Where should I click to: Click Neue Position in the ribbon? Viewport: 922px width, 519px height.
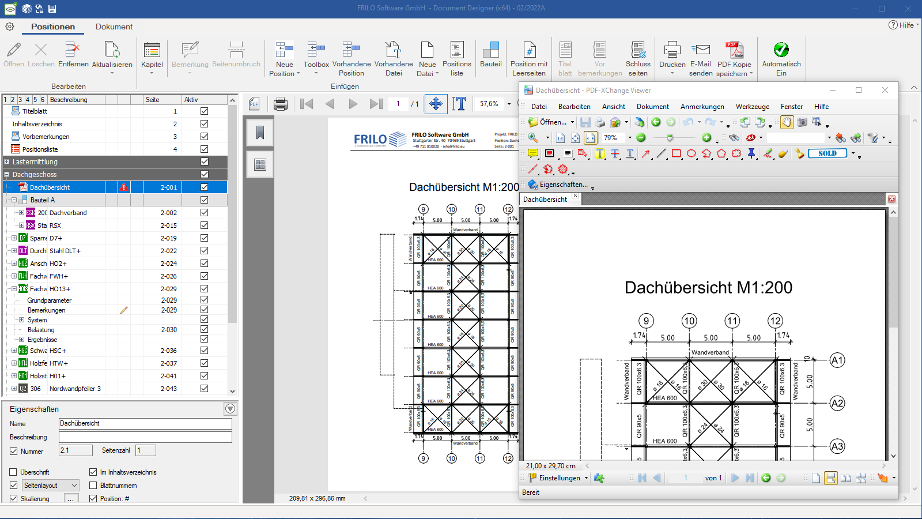pyautogui.click(x=284, y=59)
